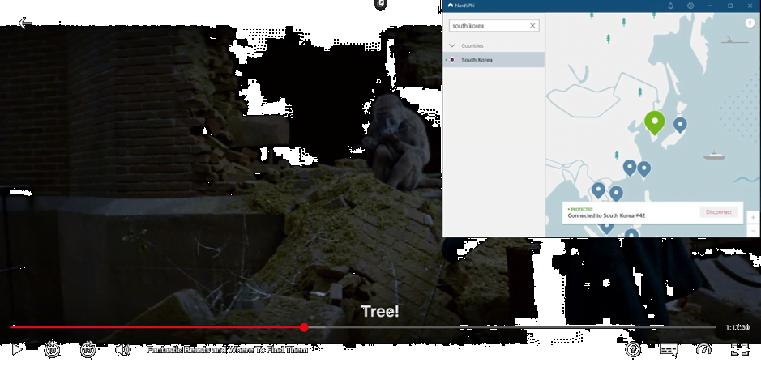Collapse the Countries list chevron

point(452,45)
